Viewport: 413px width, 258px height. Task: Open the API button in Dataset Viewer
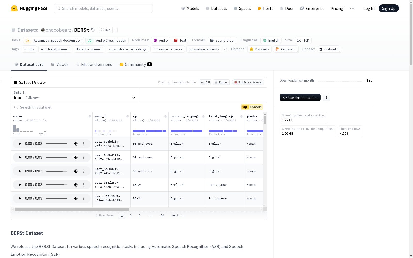[x=205, y=82]
